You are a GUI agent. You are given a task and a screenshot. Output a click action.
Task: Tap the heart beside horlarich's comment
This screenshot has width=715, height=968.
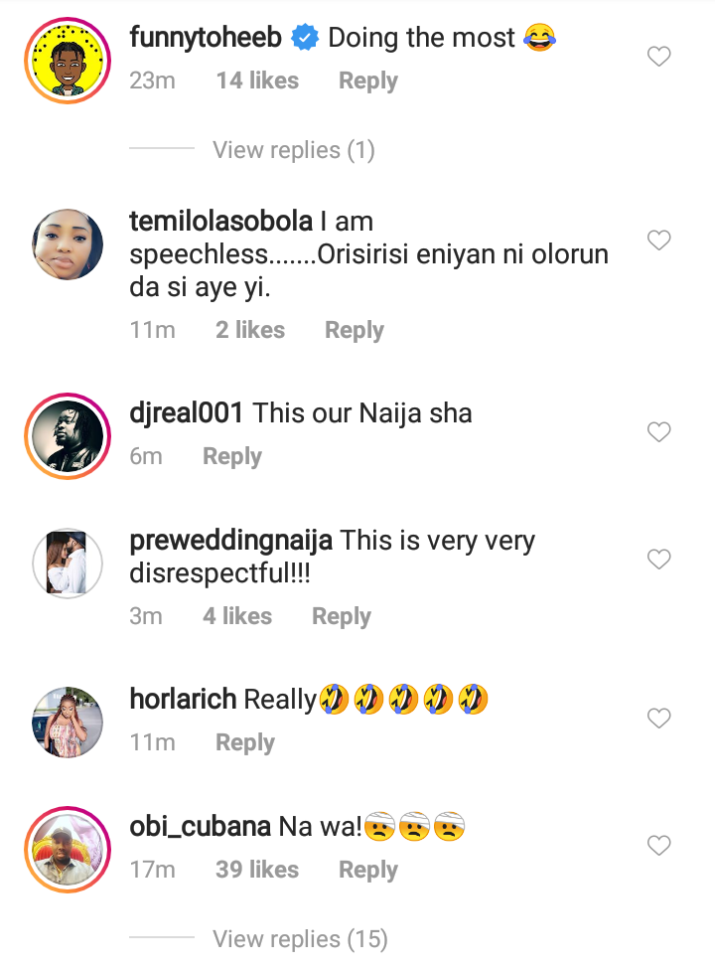pos(659,719)
